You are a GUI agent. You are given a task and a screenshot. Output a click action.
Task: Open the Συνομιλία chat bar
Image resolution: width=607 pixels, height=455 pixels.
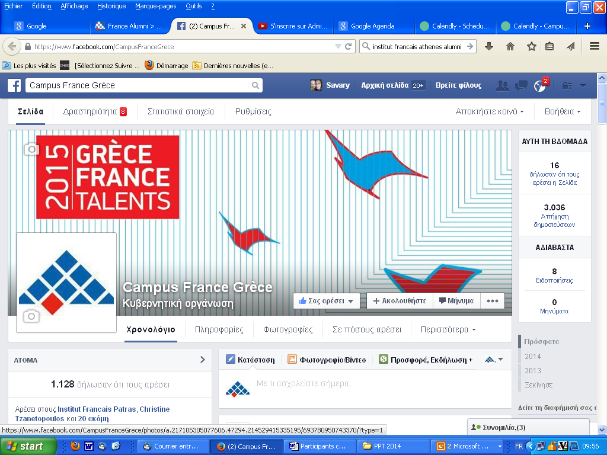click(528, 427)
